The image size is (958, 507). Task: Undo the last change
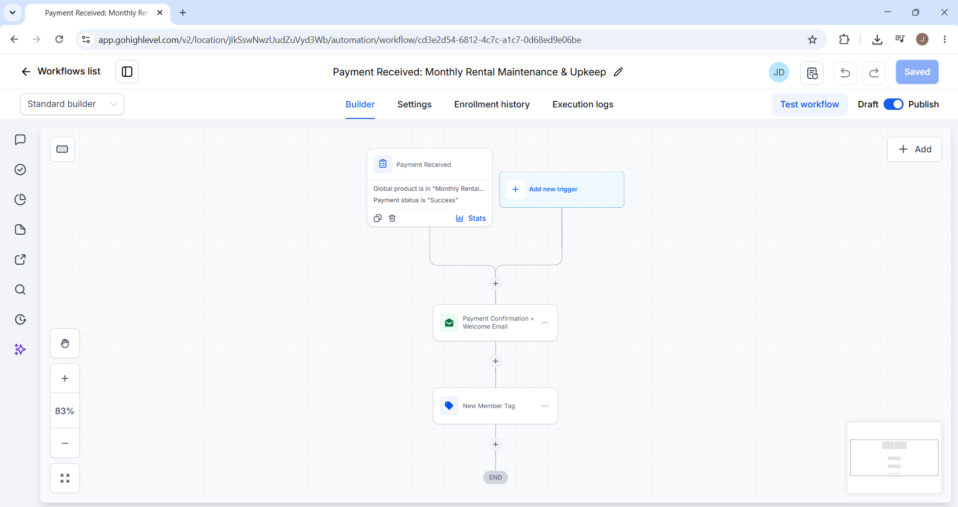coord(845,73)
